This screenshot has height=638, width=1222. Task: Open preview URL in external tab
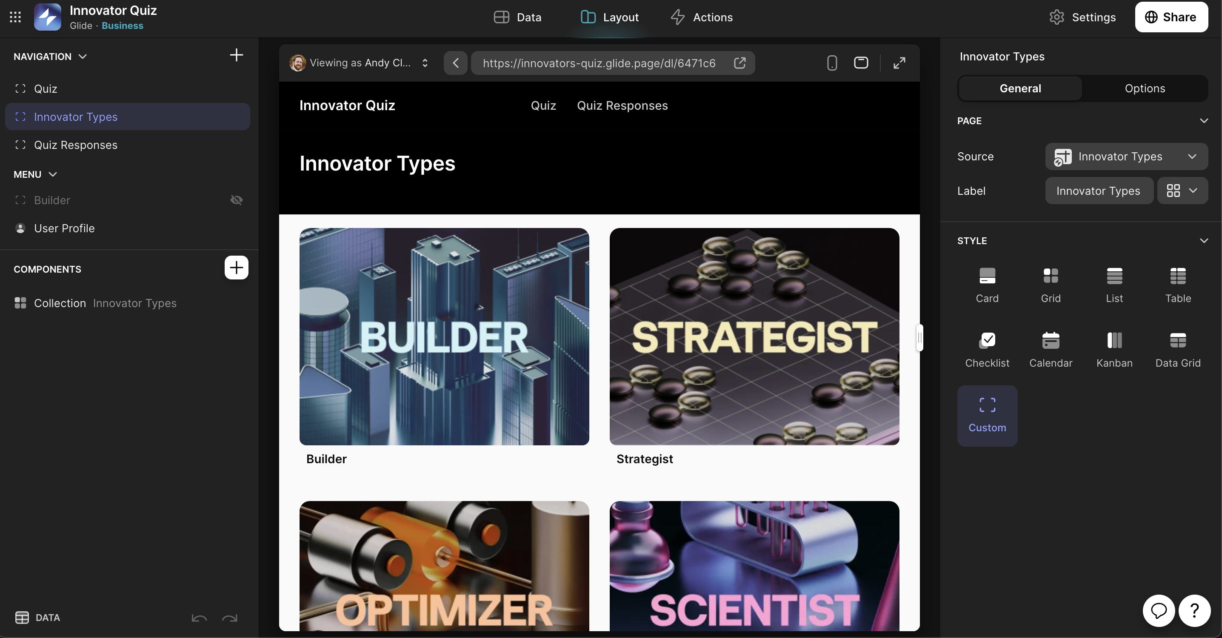[x=739, y=63]
